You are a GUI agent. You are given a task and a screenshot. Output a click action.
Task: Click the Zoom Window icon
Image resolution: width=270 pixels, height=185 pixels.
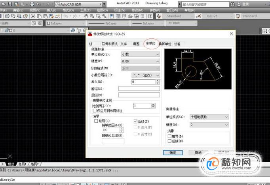click(98, 16)
